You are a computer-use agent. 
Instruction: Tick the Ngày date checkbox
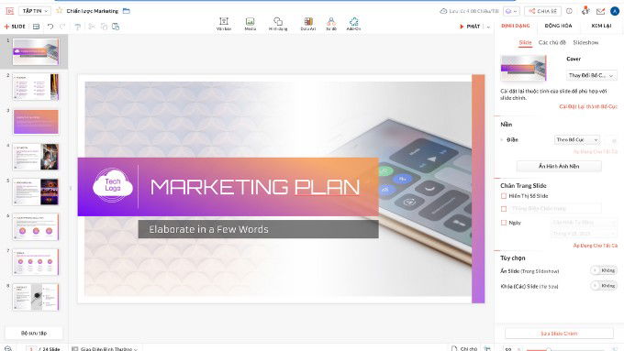click(504, 223)
